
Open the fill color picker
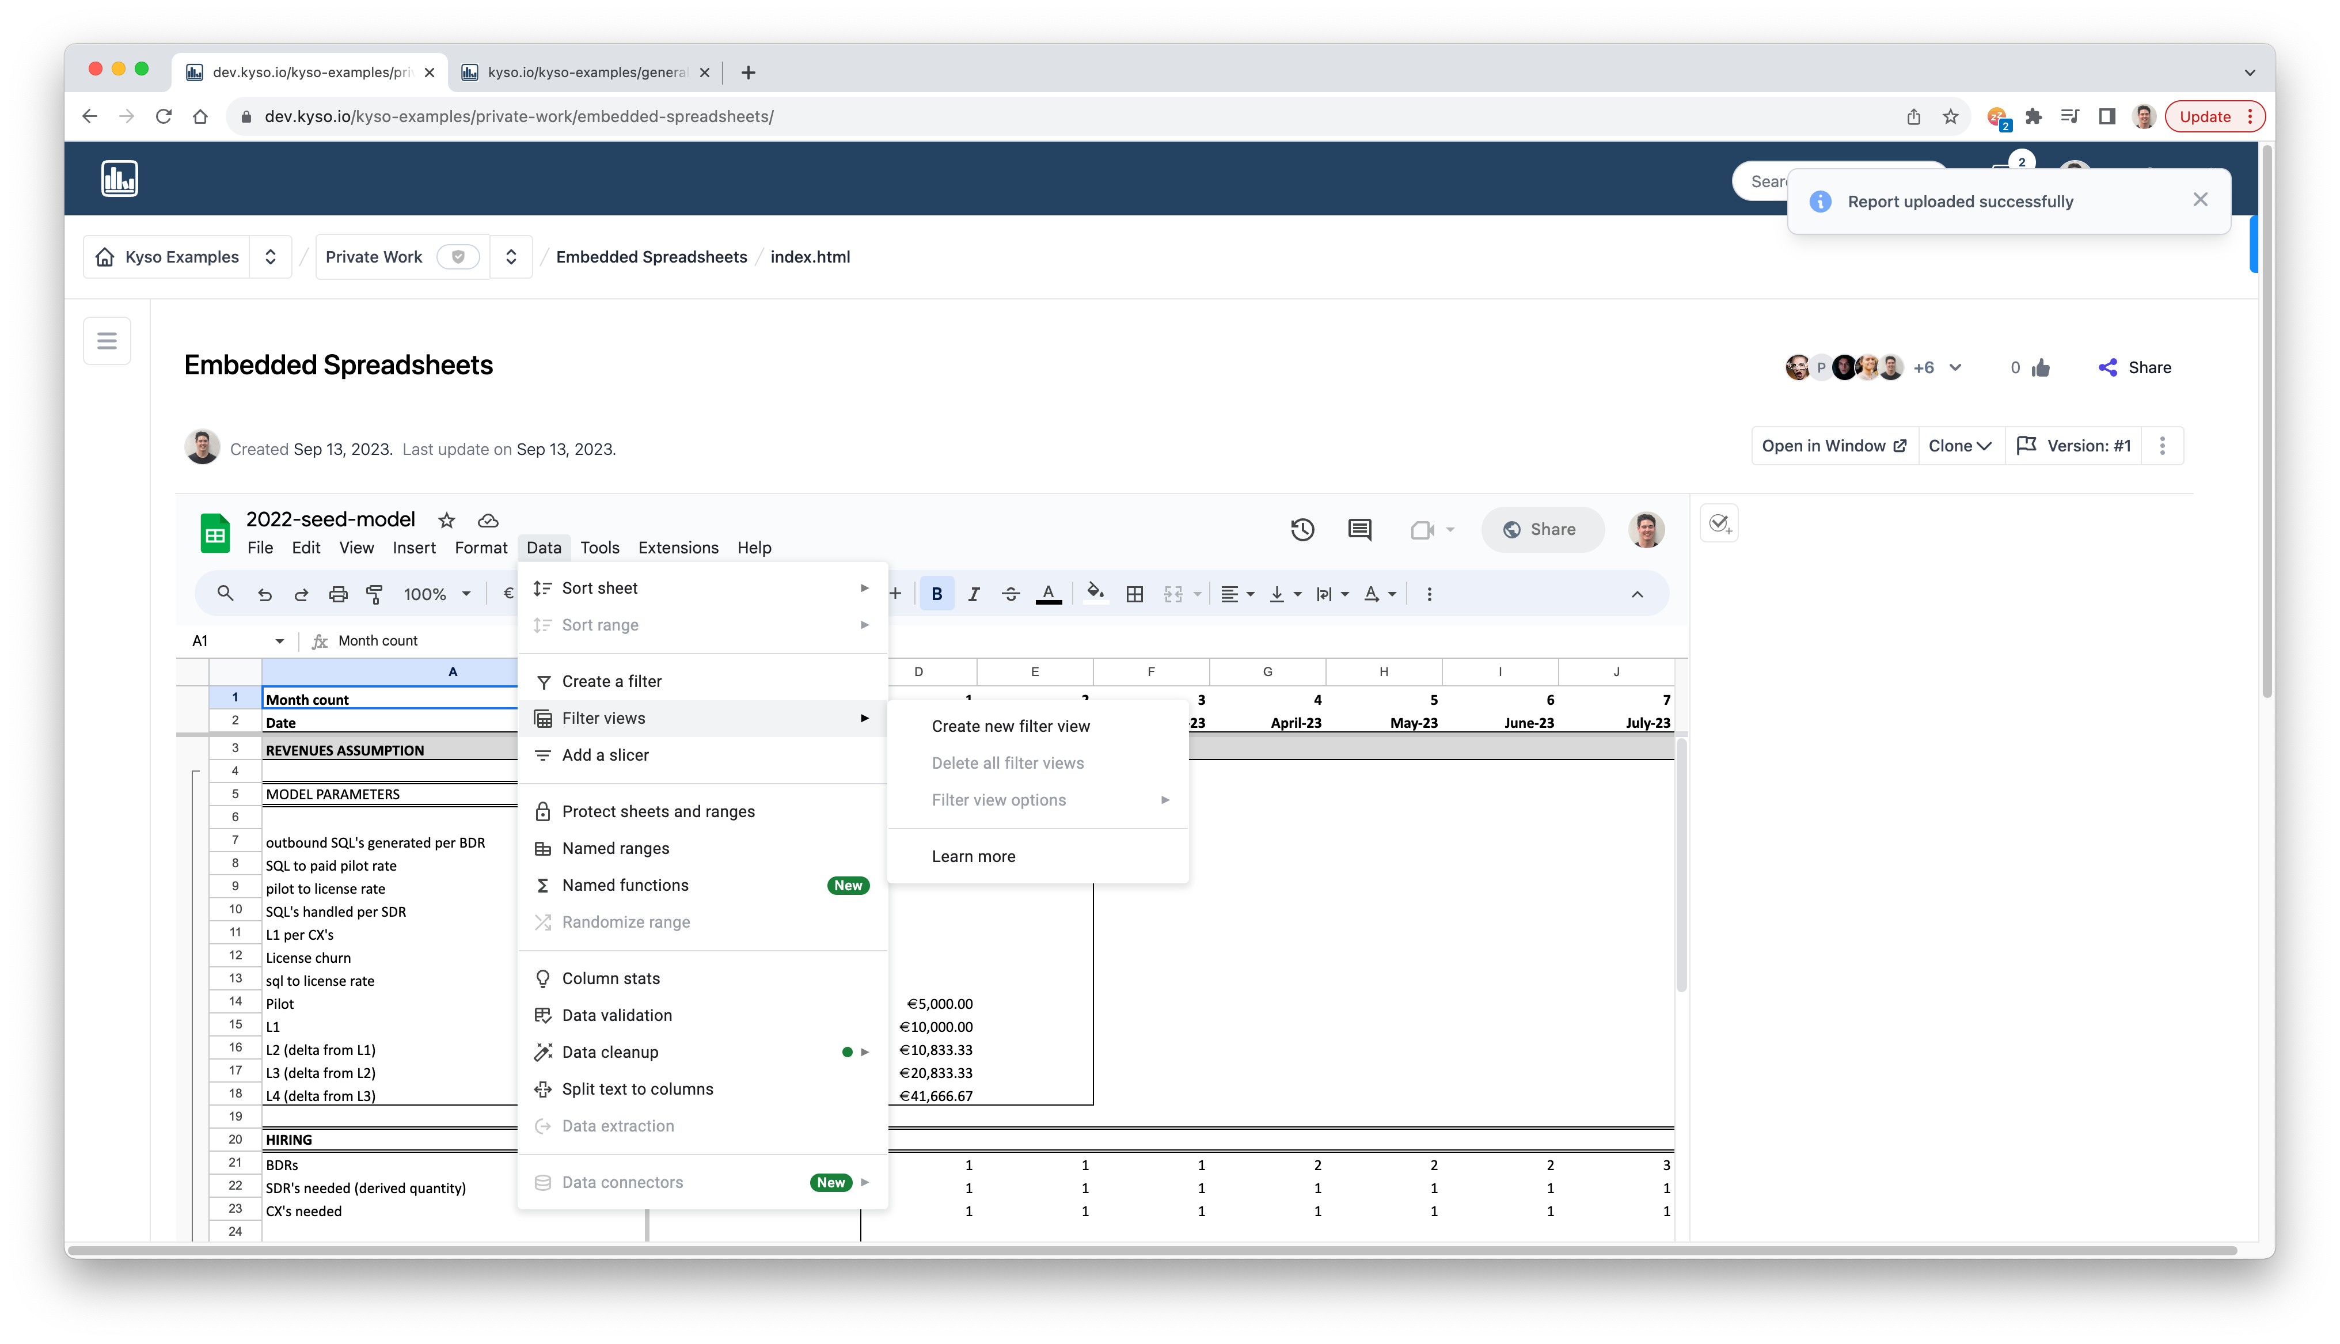click(x=1095, y=594)
